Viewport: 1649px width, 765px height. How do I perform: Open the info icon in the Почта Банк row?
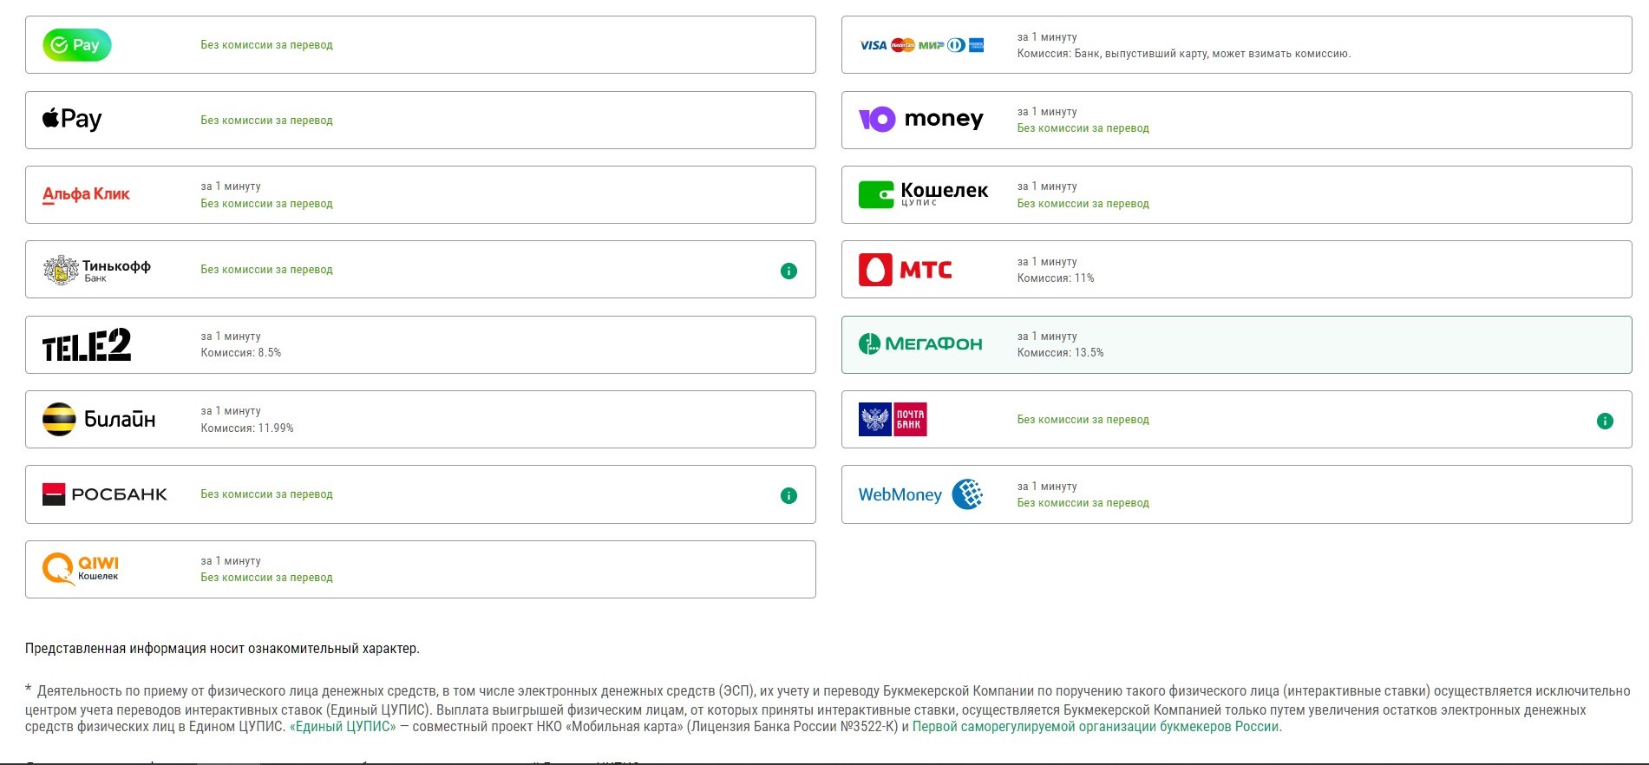[x=1605, y=421]
